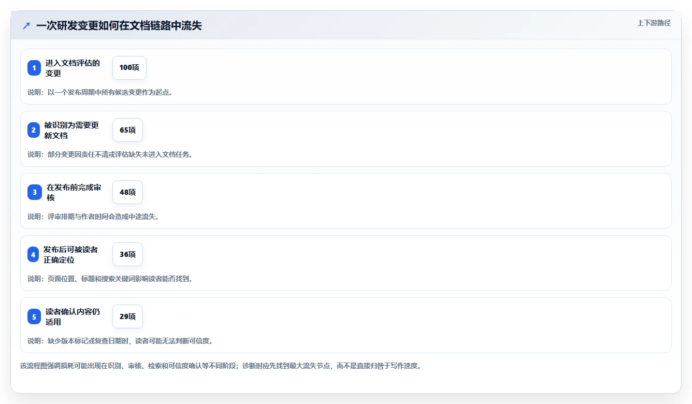Screen dimensions: 692x404
Task: Select the 29项 value chip
Action: [127, 316]
